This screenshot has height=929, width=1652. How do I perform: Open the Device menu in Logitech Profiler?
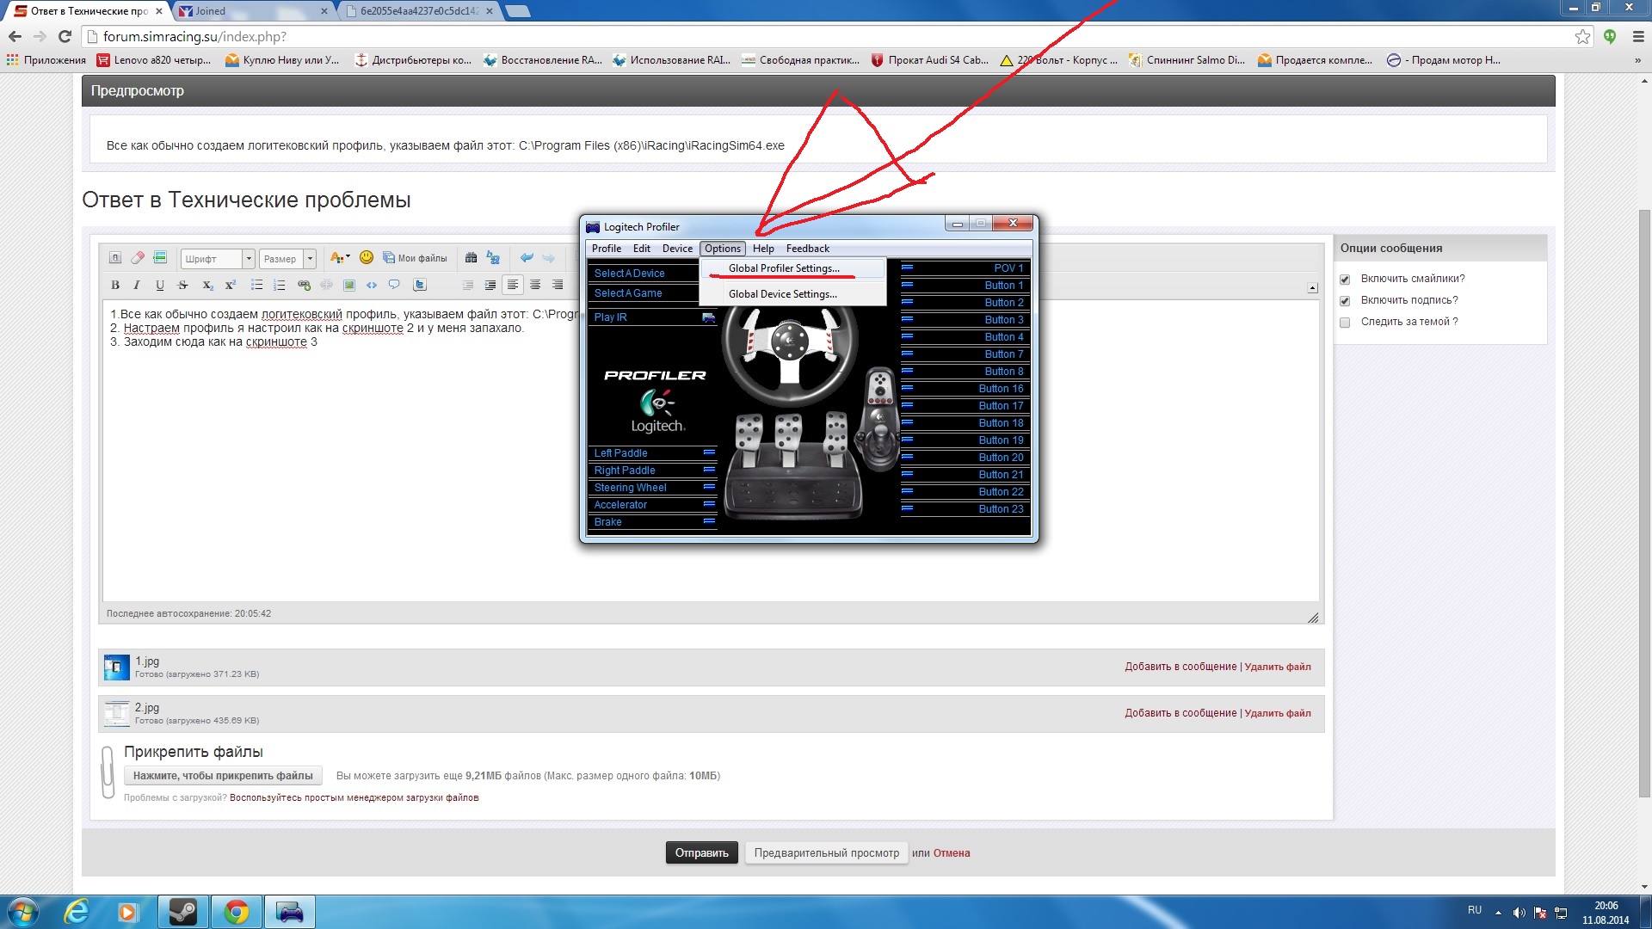677,249
